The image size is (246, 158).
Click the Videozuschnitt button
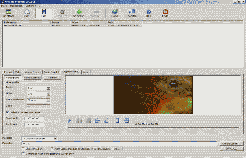pos(32,77)
